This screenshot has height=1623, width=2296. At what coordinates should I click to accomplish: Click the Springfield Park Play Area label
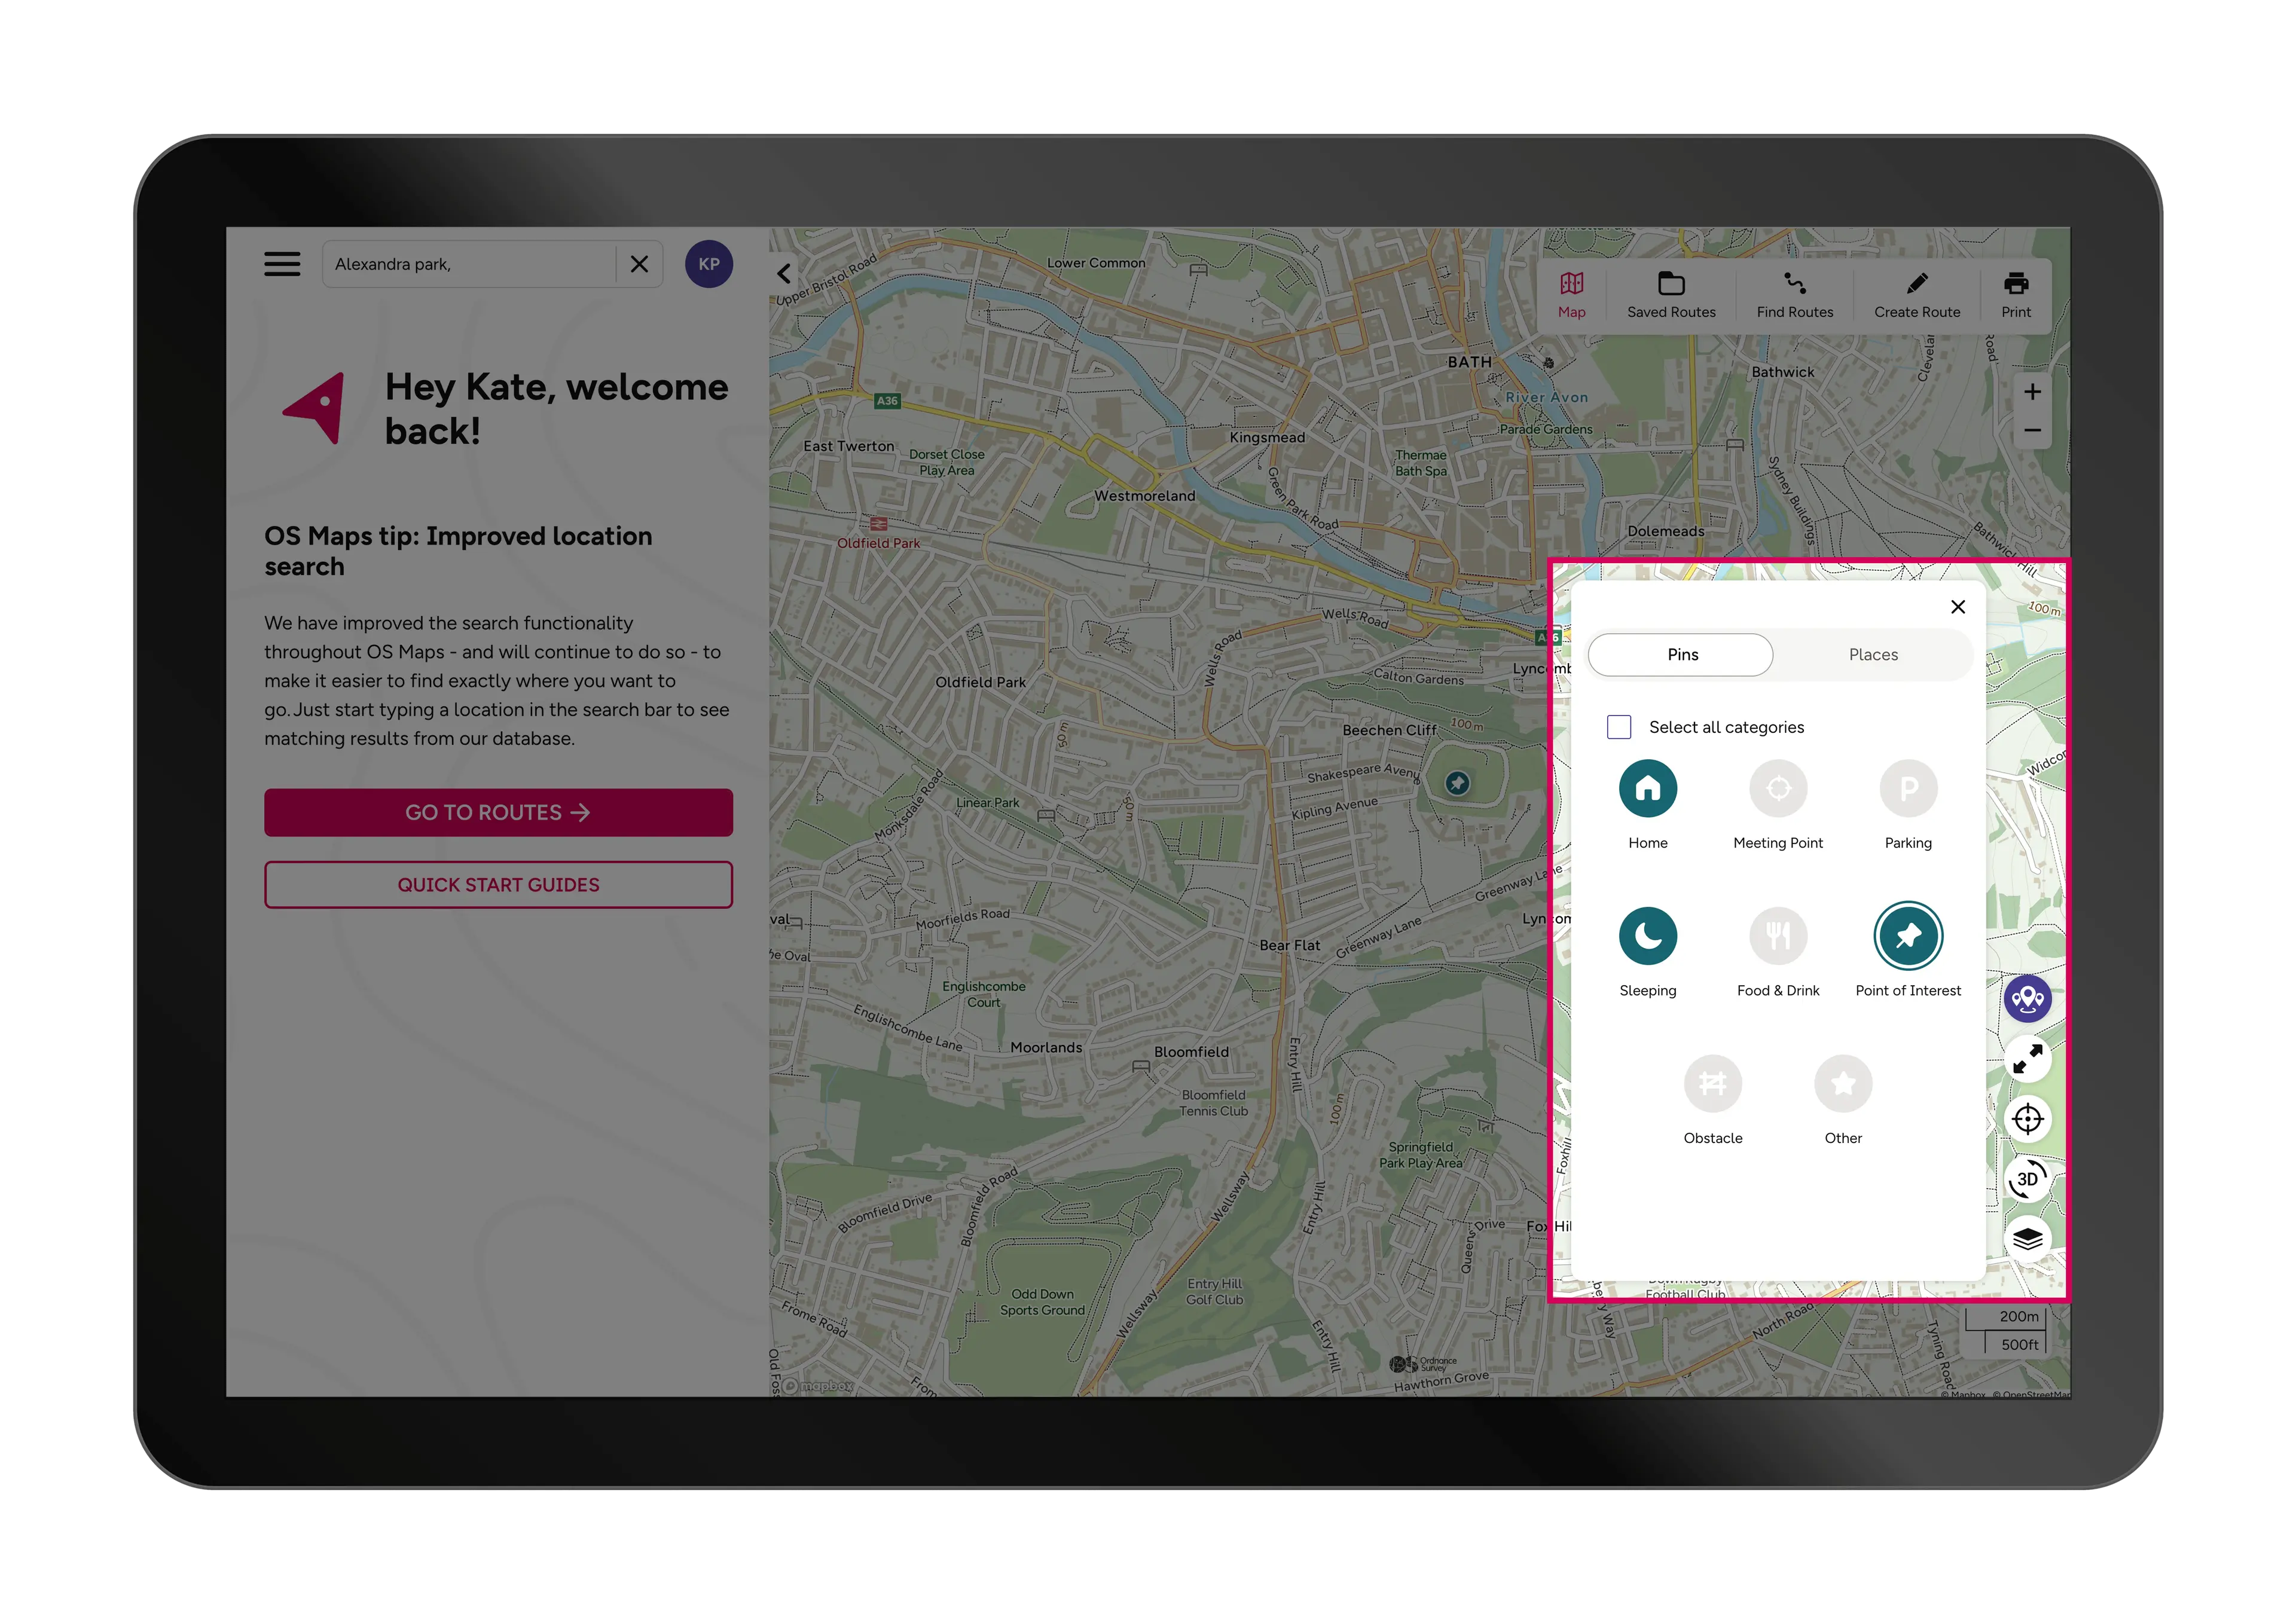click(1420, 1155)
